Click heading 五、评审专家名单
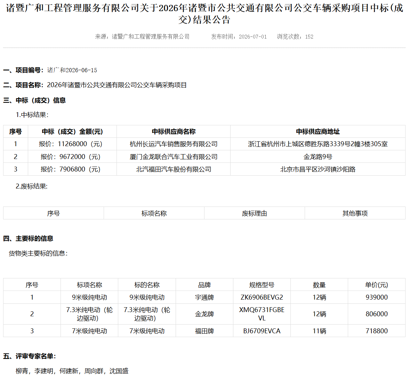409x377 pixels. tap(30, 356)
